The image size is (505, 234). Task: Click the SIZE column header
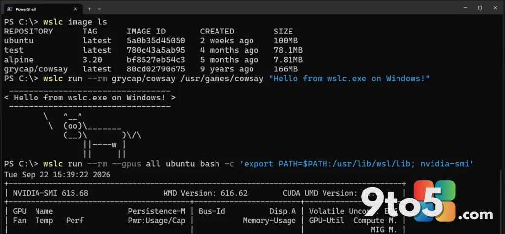283,31
